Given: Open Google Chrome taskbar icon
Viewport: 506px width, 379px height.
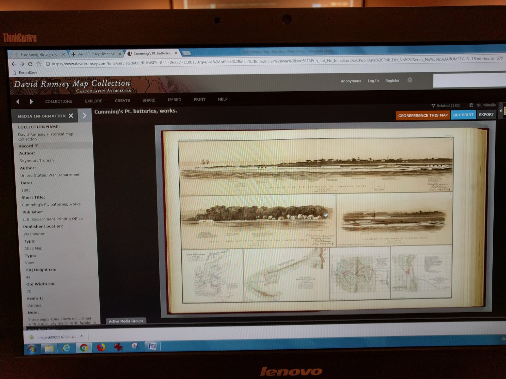Looking at the screenshot, I should [x=83, y=348].
